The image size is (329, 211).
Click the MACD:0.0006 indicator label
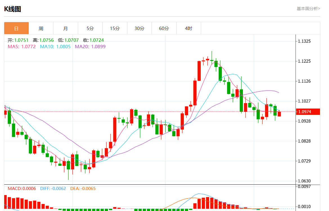pyautogui.click(x=22, y=188)
